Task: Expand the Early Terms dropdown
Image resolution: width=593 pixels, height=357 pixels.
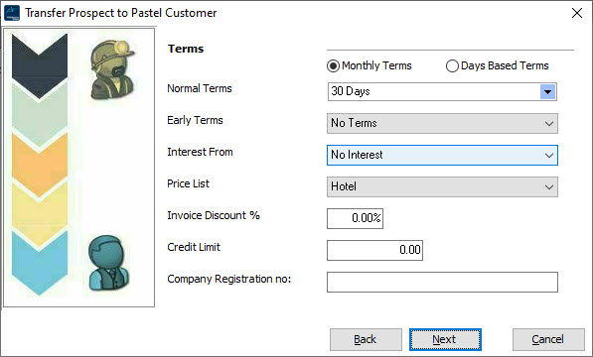Action: [442, 123]
